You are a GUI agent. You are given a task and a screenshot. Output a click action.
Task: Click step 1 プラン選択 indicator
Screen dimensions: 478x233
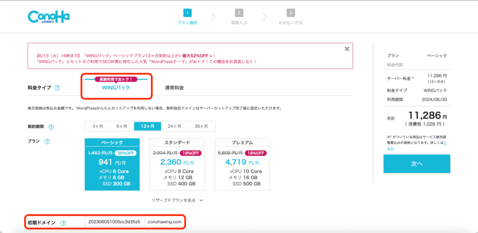187,17
